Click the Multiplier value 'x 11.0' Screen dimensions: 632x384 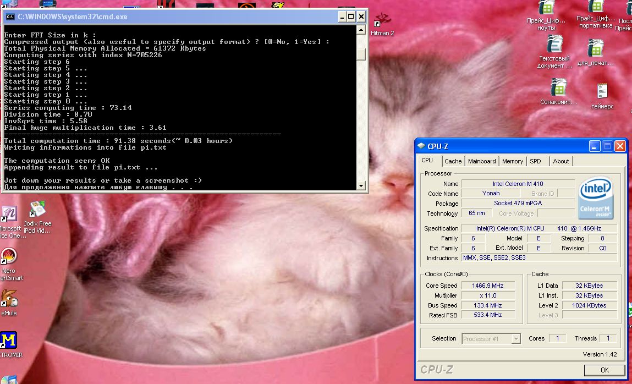[x=488, y=295]
